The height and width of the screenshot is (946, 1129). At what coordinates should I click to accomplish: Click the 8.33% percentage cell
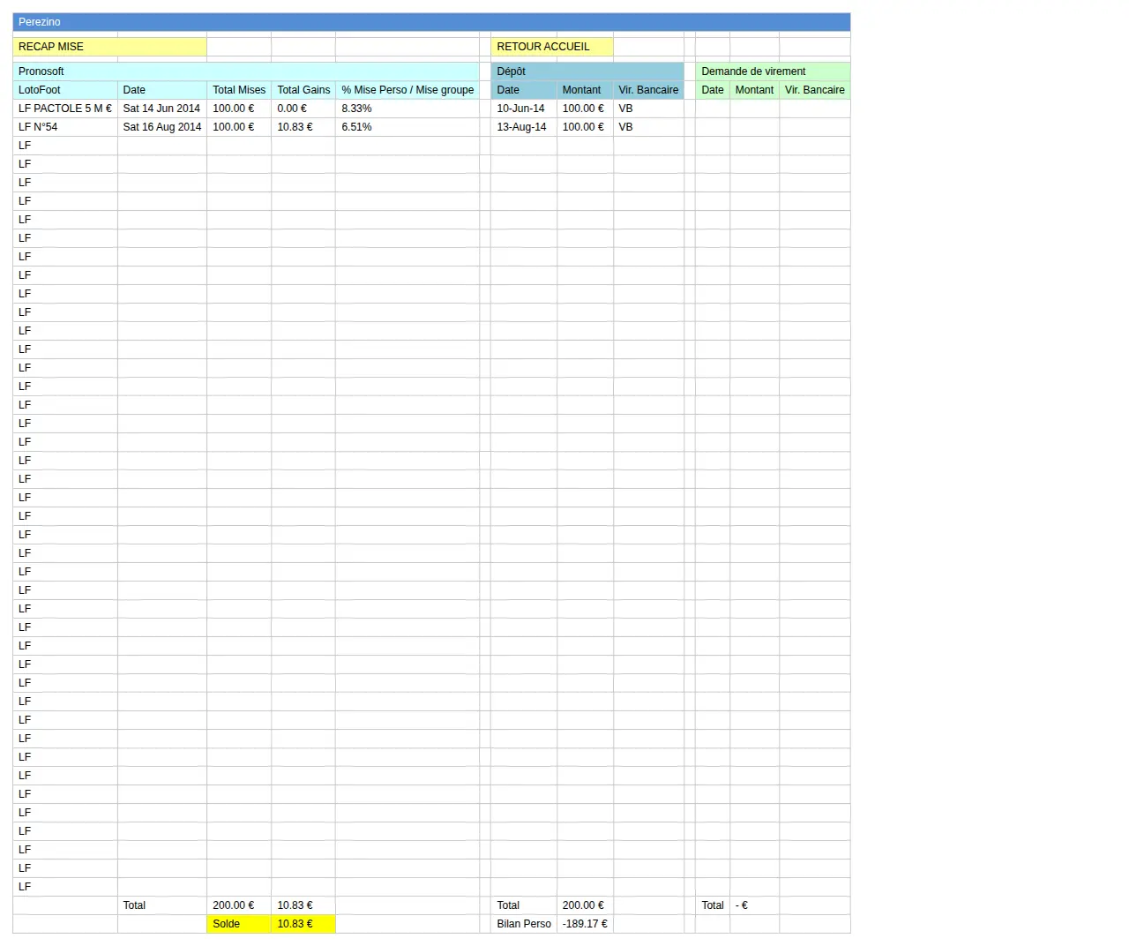pos(407,109)
